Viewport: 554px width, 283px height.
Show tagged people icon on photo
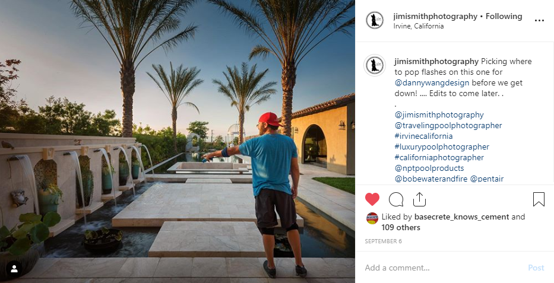(14, 269)
